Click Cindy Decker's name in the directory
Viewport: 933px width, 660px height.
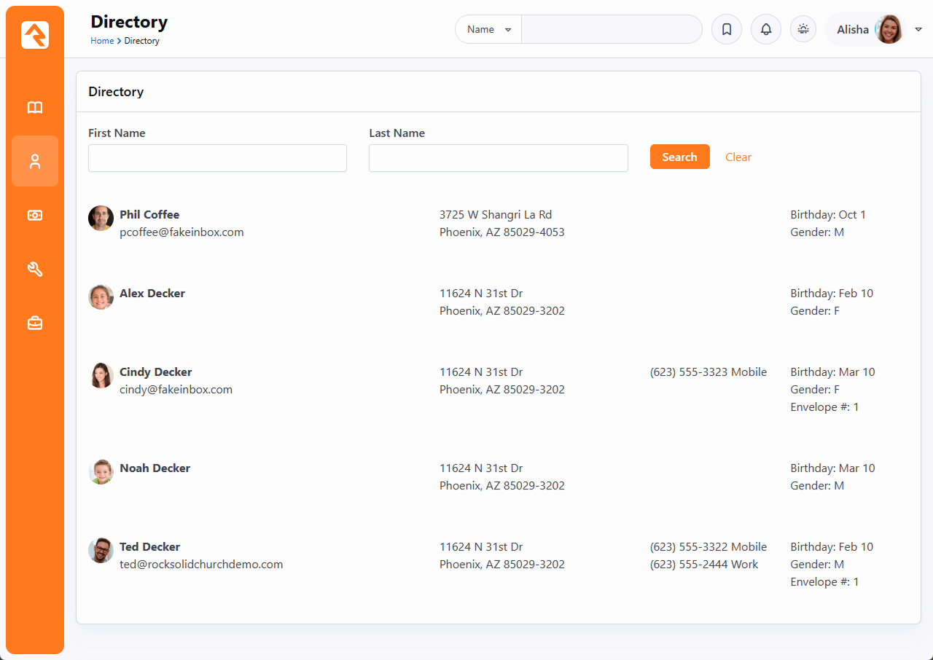click(x=156, y=372)
